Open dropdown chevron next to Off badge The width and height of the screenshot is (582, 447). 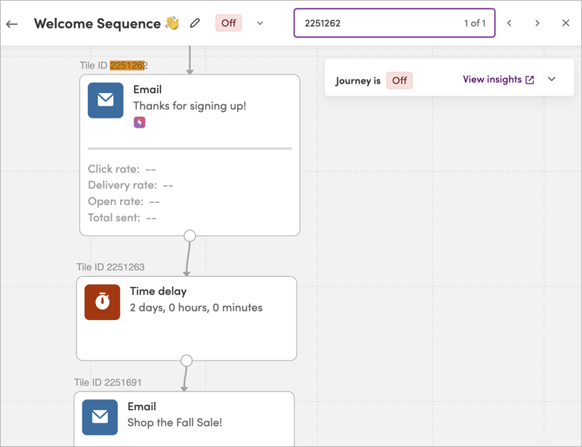(260, 23)
